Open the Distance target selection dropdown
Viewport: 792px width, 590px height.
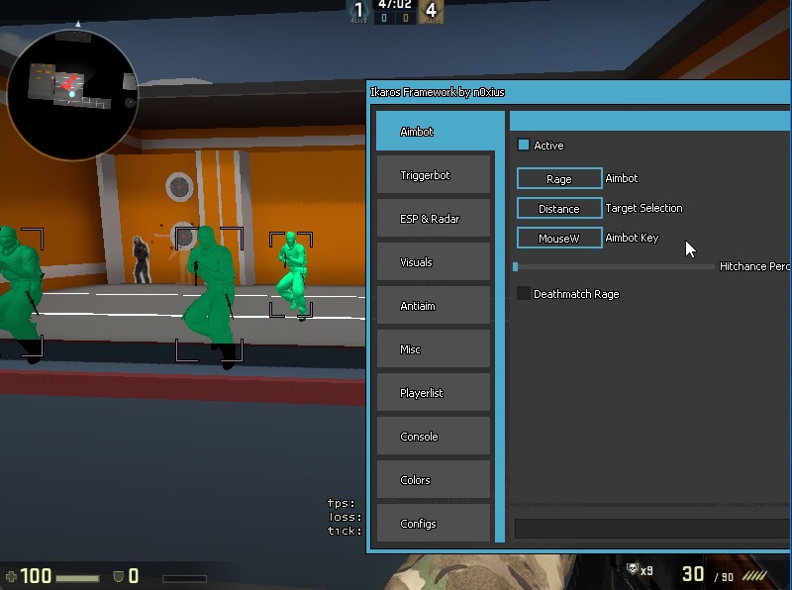[x=559, y=208]
